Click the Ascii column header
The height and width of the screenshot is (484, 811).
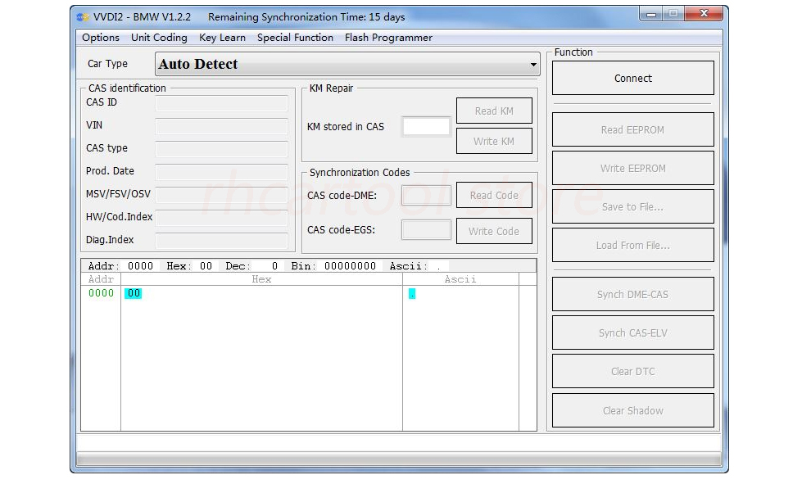(x=460, y=279)
